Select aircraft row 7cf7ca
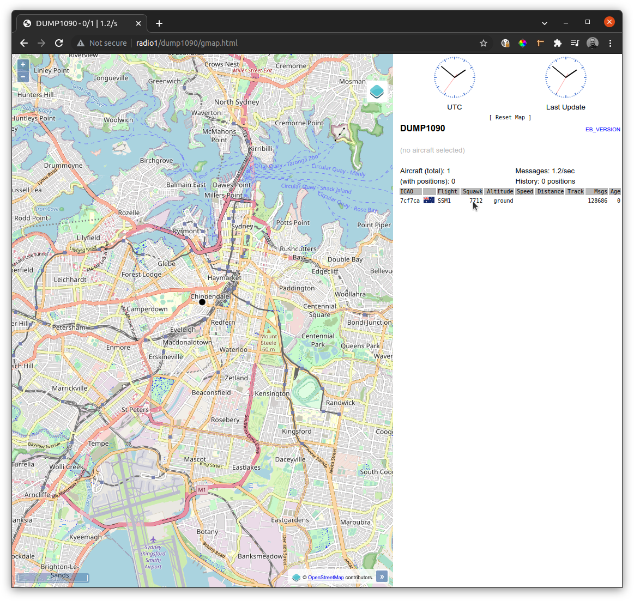The image size is (634, 601). coord(410,201)
